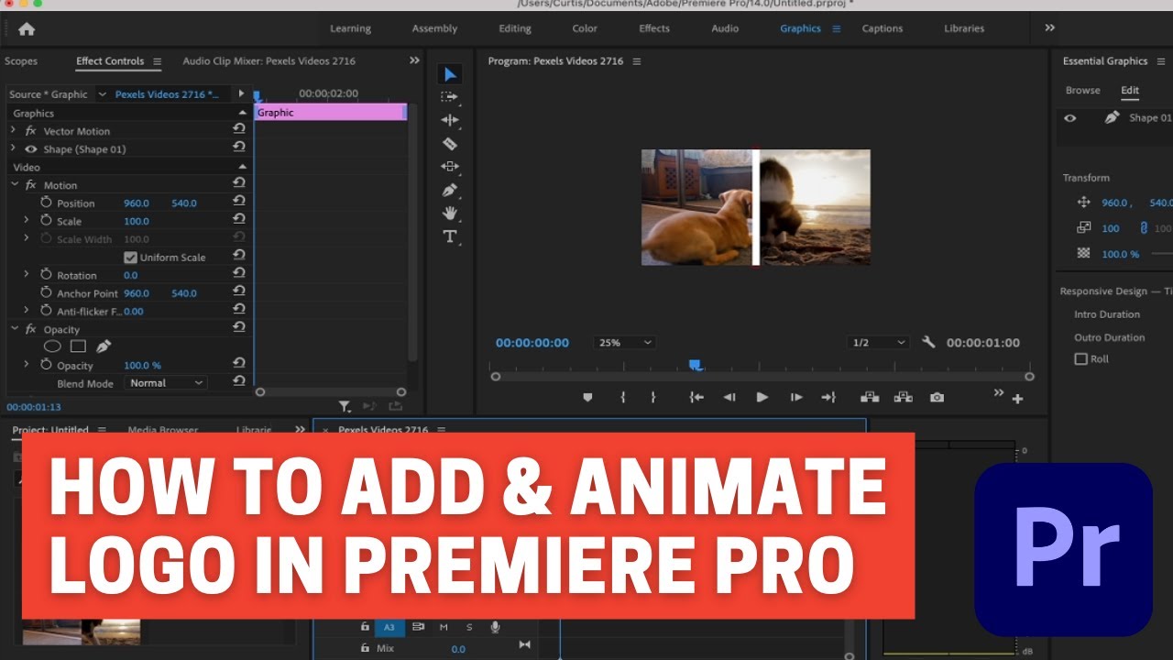Go to Out point
Image resolution: width=1173 pixels, height=660 pixels.
(828, 397)
